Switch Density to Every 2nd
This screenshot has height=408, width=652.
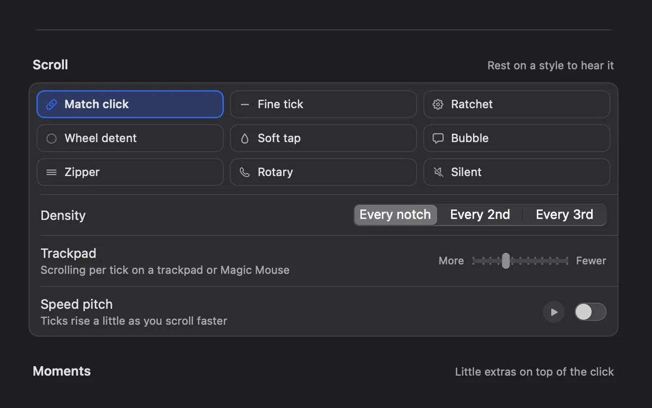(x=480, y=215)
